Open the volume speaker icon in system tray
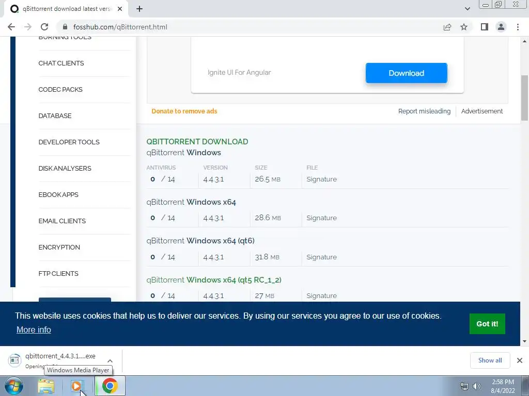 coord(477,386)
